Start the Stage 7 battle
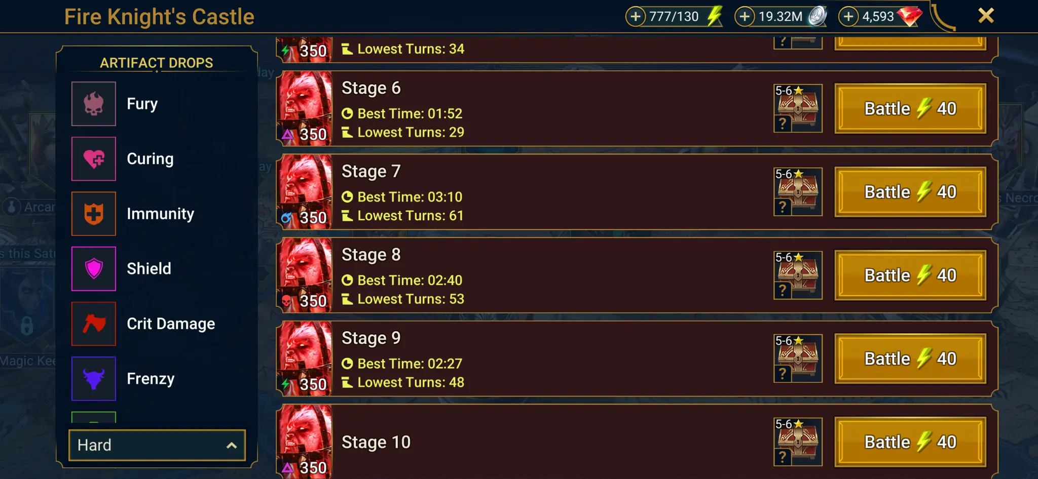Viewport: 1038px width, 479px height. 910,192
